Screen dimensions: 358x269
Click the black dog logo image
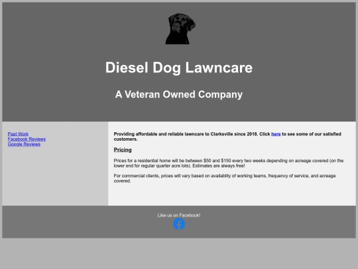(x=180, y=29)
